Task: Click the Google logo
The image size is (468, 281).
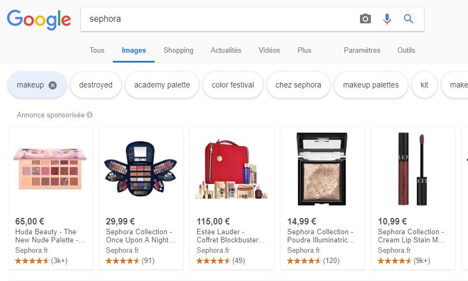Action: (39, 20)
